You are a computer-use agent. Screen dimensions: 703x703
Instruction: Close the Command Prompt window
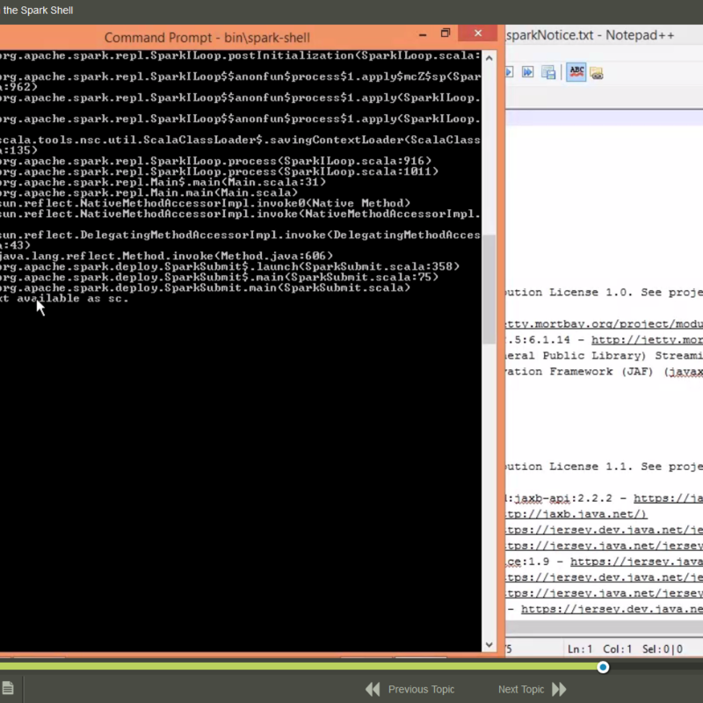478,33
